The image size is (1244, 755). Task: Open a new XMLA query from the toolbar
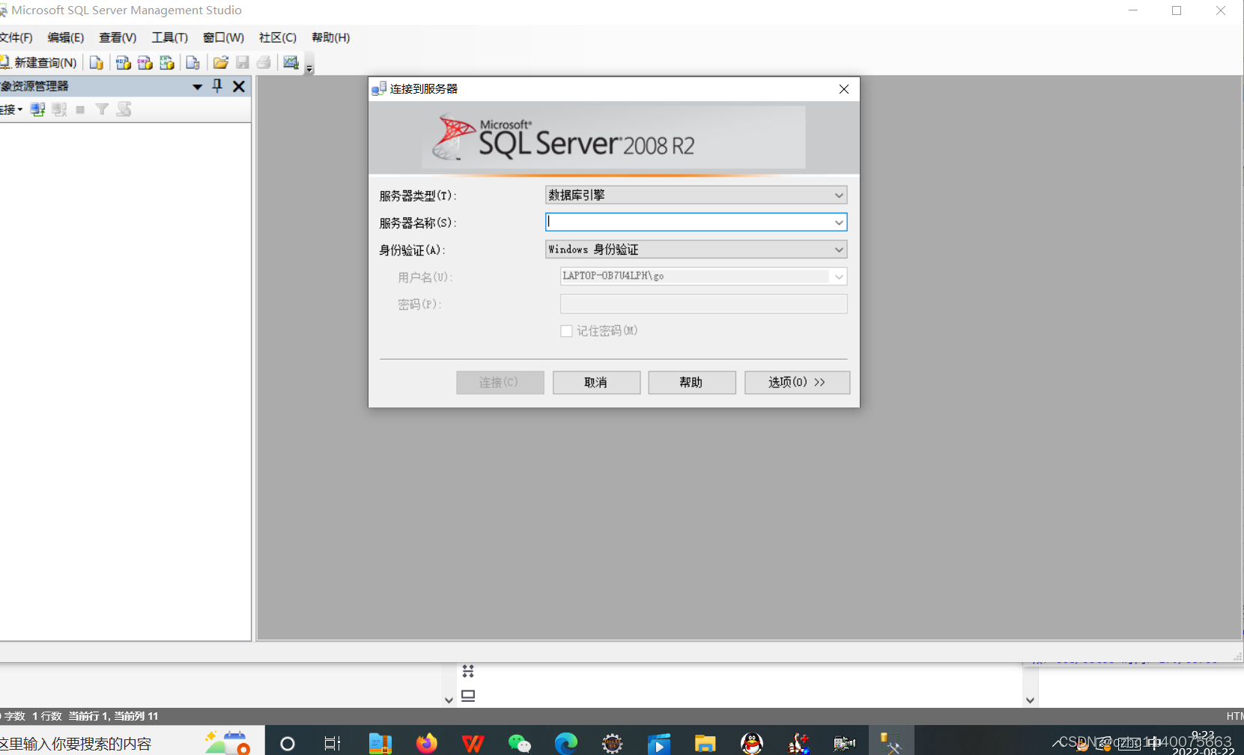pyautogui.click(x=167, y=62)
